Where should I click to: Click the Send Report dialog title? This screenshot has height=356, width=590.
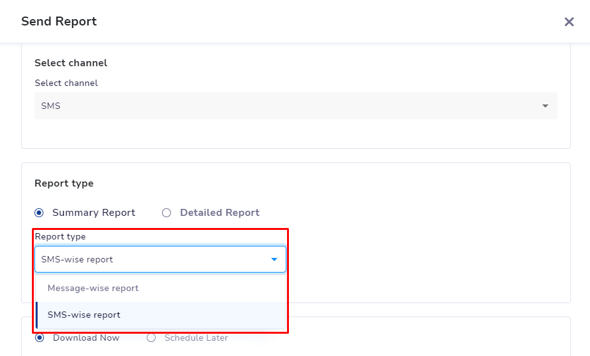click(59, 22)
